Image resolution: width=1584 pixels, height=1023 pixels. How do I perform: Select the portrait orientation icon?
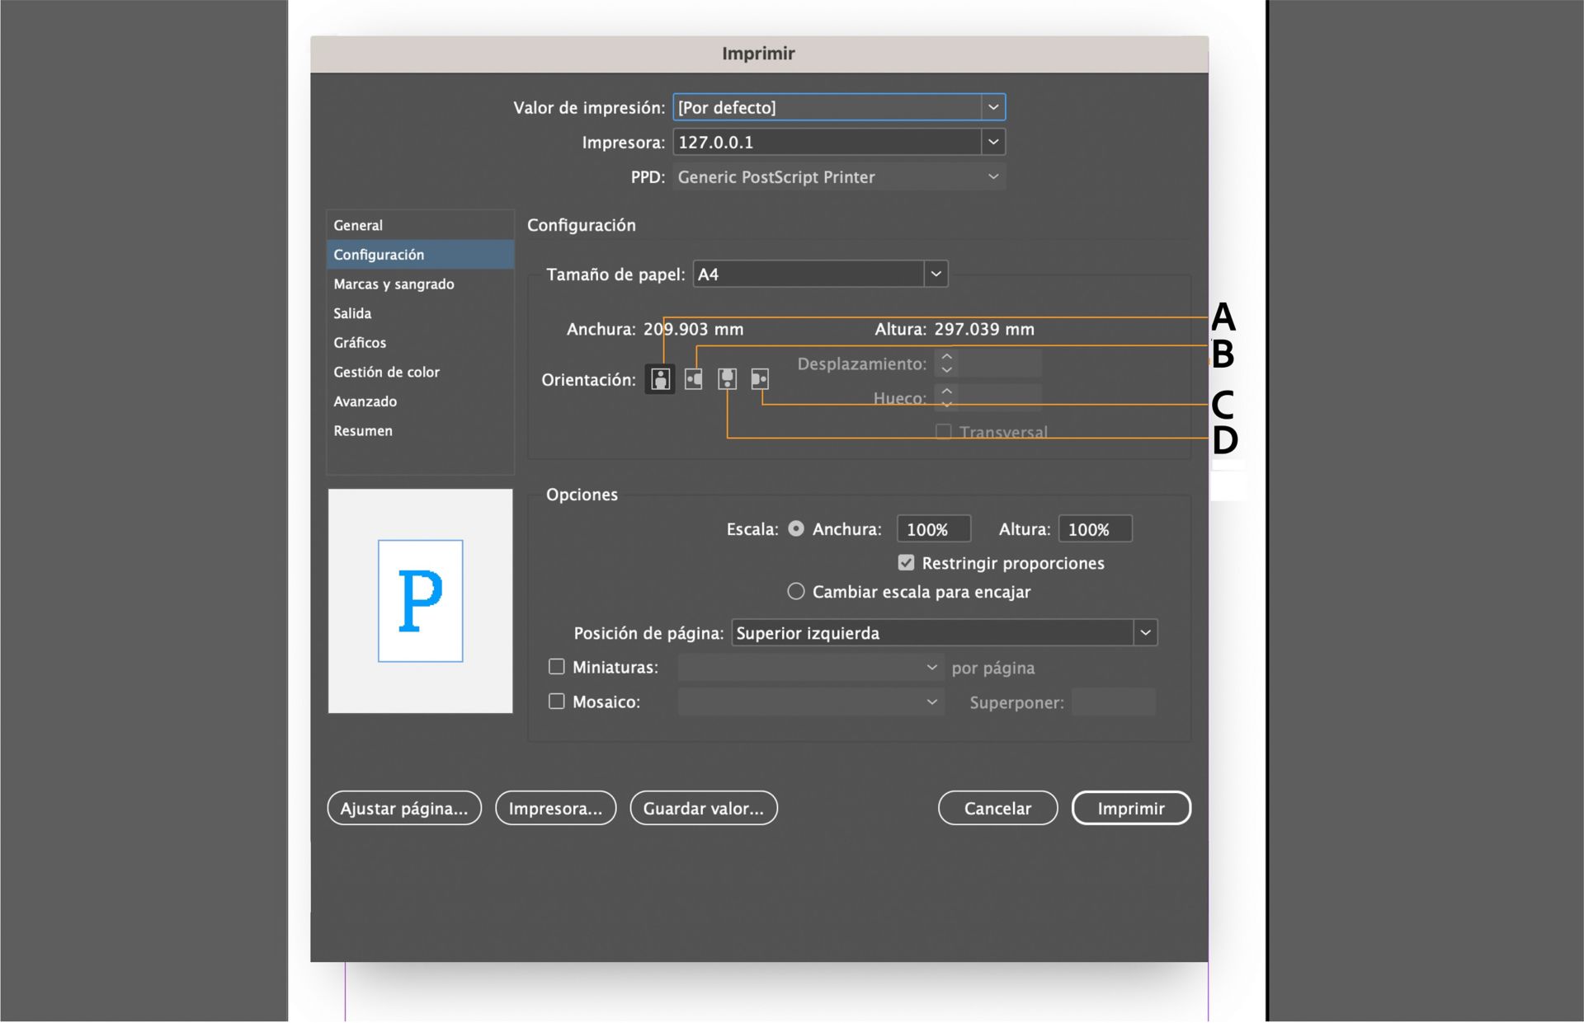coord(659,379)
